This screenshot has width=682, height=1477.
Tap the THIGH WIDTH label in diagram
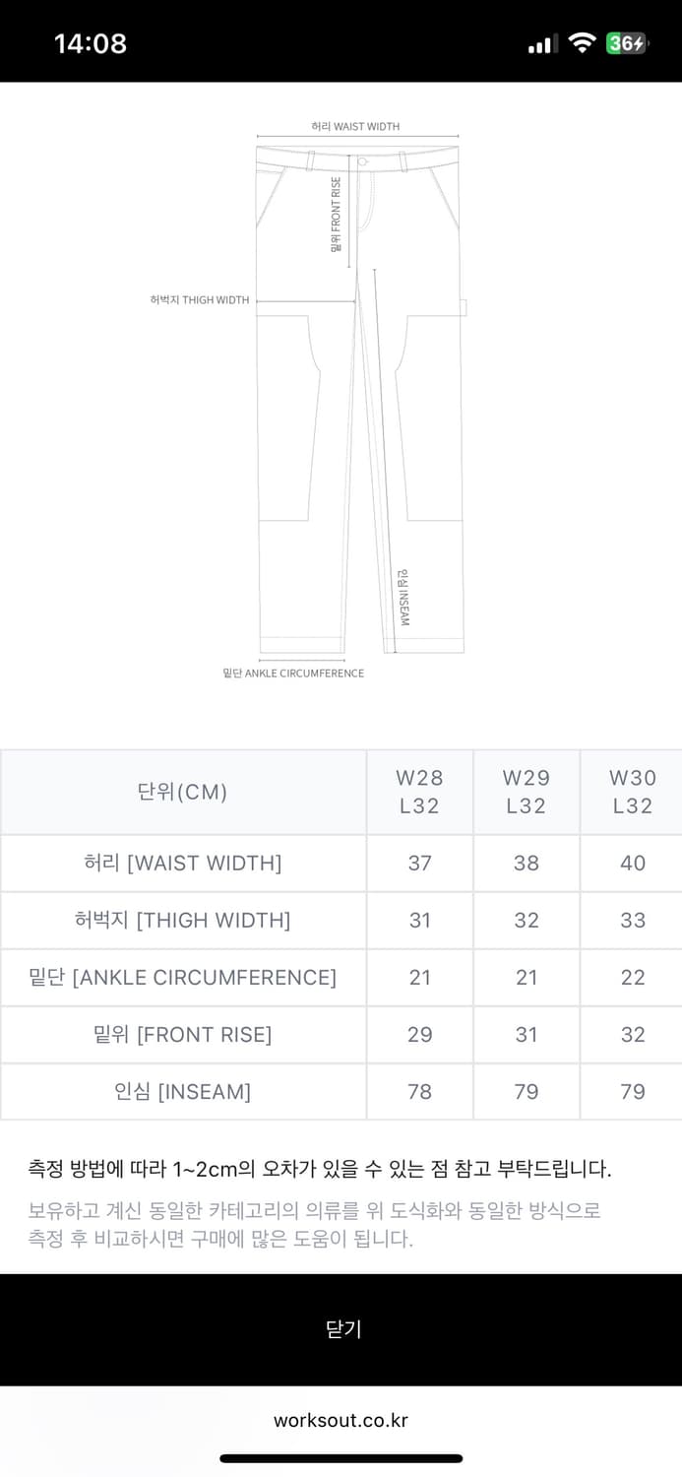coord(200,300)
